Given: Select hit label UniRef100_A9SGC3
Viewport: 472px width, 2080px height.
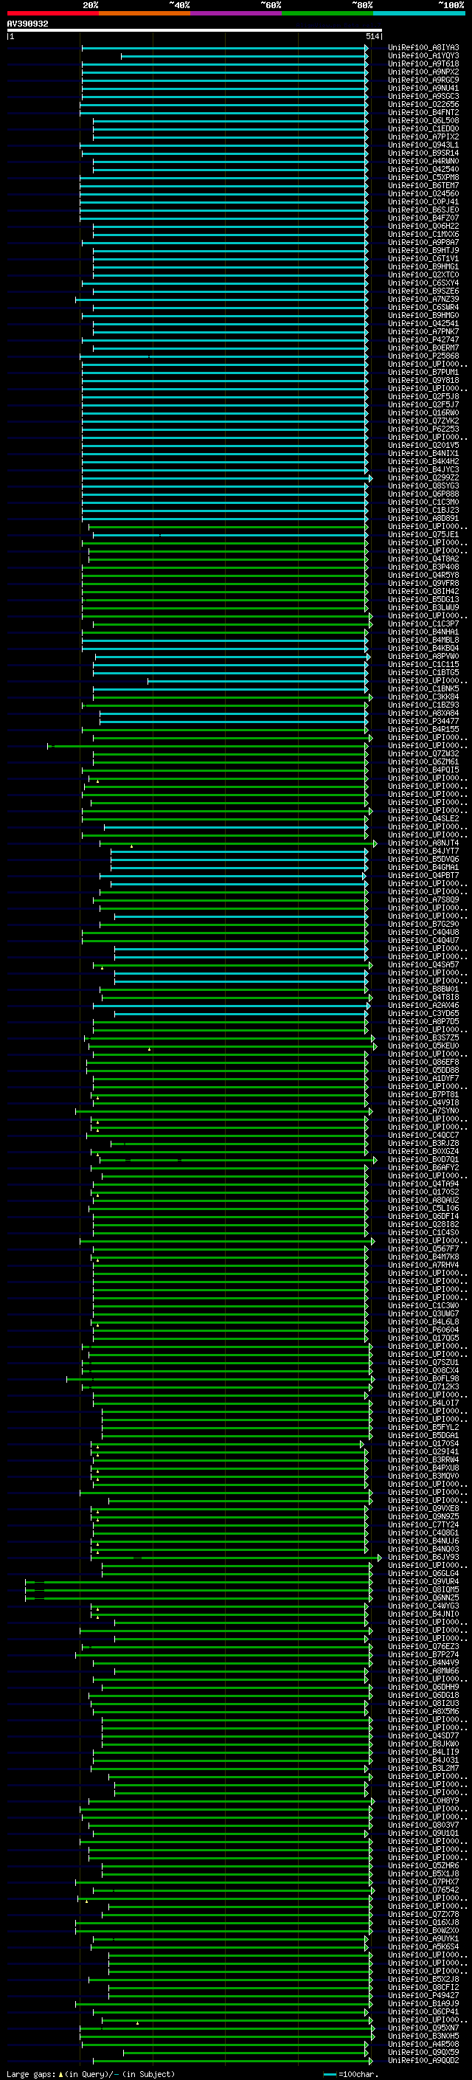Looking at the screenshot, I should 423,96.
